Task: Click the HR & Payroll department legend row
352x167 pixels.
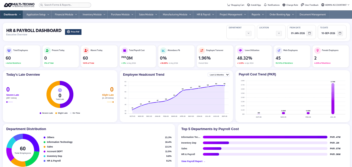Action: click(x=108, y=161)
